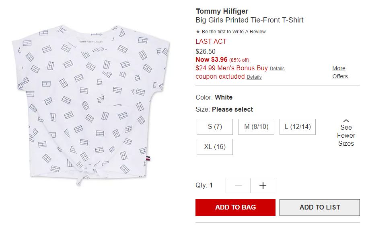Click the Now $3.96 sale price

[212, 60]
